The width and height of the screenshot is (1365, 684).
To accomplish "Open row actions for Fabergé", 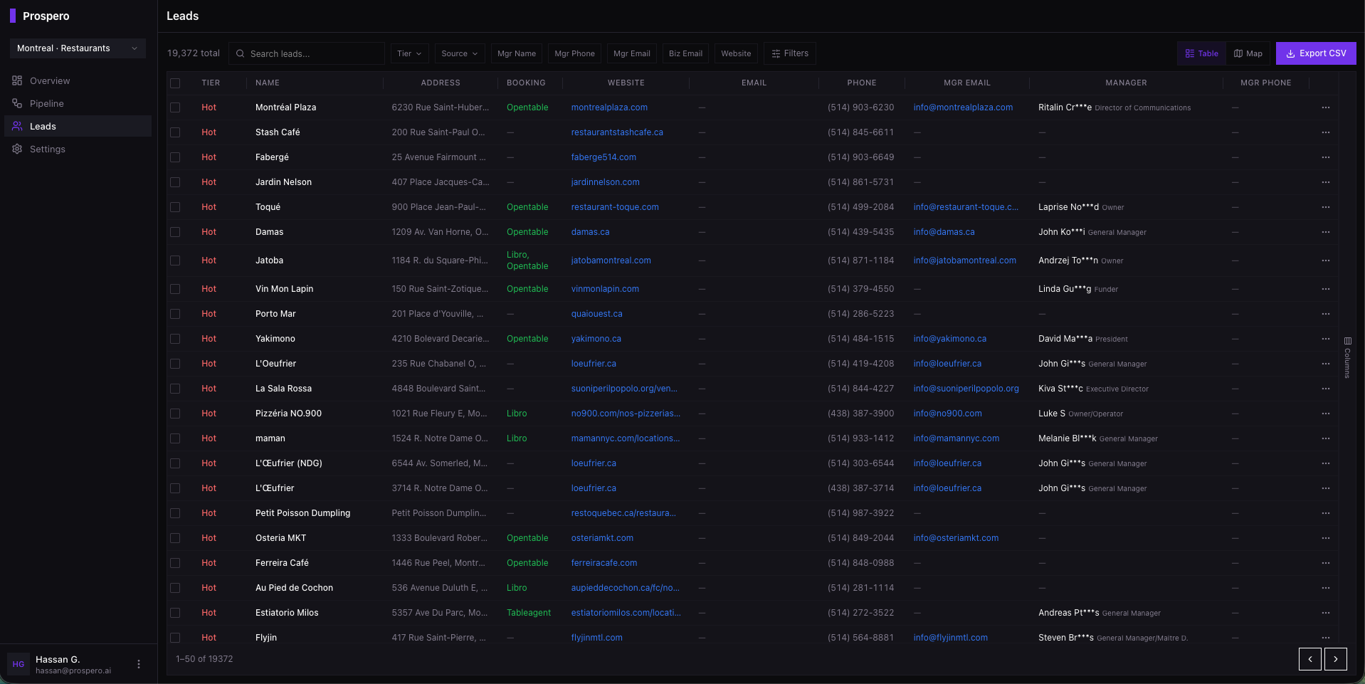I will (1326, 157).
